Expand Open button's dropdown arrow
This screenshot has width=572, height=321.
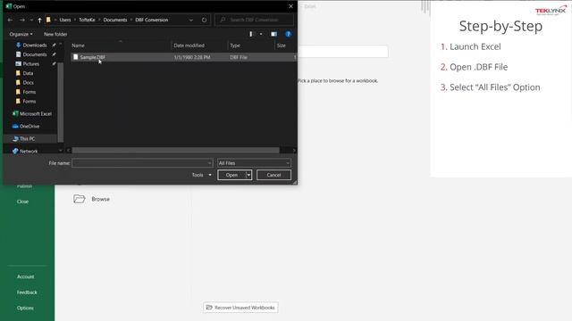point(248,175)
